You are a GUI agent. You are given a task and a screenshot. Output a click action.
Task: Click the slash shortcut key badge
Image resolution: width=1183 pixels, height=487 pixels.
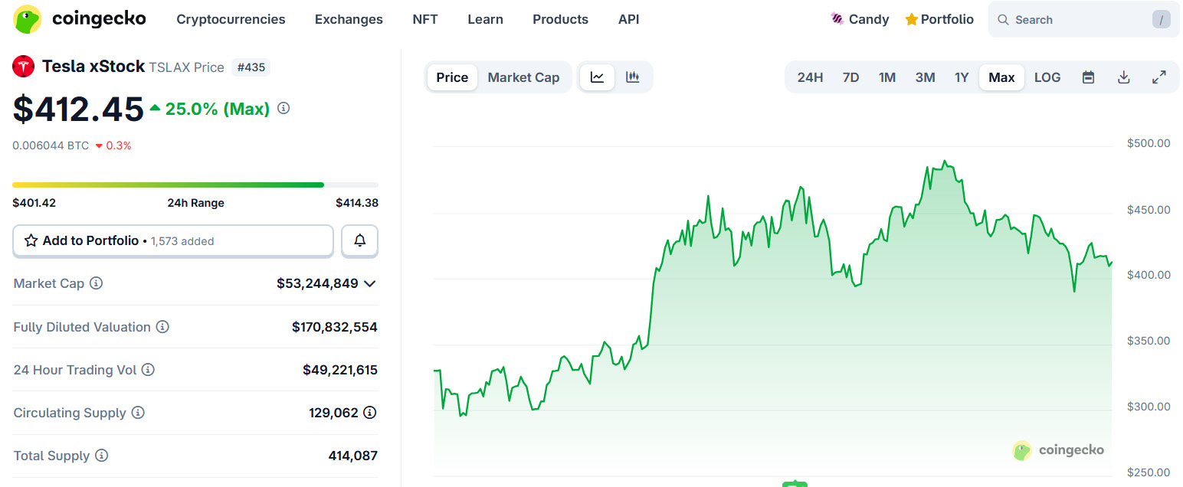1162,20
